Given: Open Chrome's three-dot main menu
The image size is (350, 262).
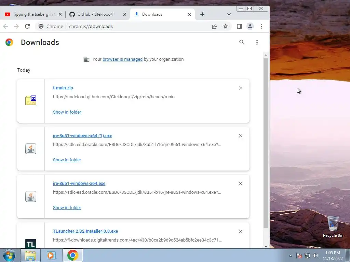Looking at the screenshot, I should (x=261, y=26).
